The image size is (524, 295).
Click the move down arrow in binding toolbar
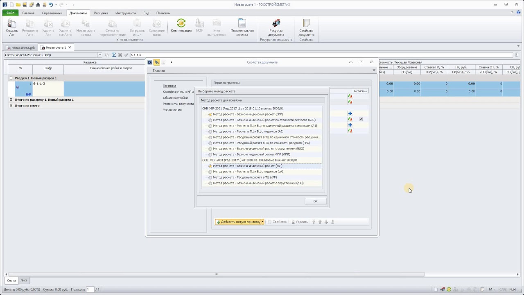click(326, 222)
